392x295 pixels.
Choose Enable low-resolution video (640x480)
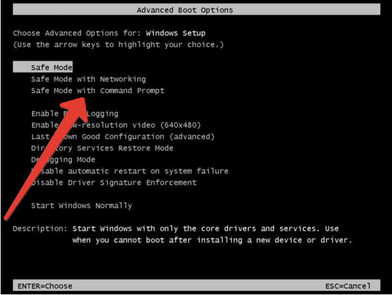[x=116, y=125]
